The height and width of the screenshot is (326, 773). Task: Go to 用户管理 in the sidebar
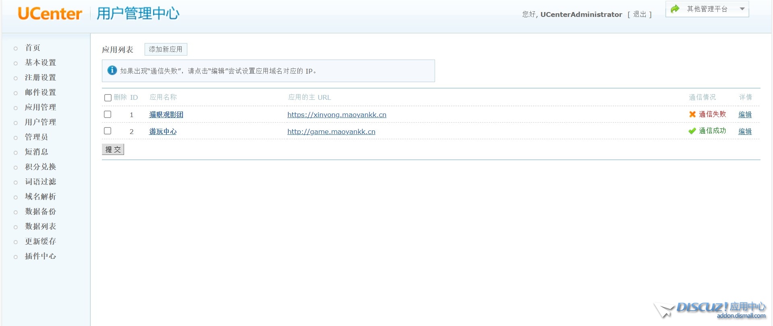(x=40, y=122)
